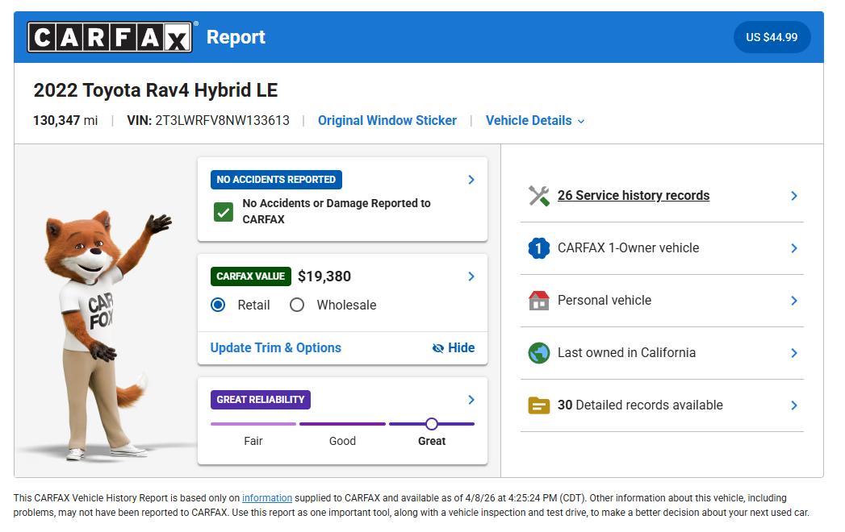Viewport: 845px width, 532px height.
Task: Click Update Trim & Options
Action: [275, 347]
